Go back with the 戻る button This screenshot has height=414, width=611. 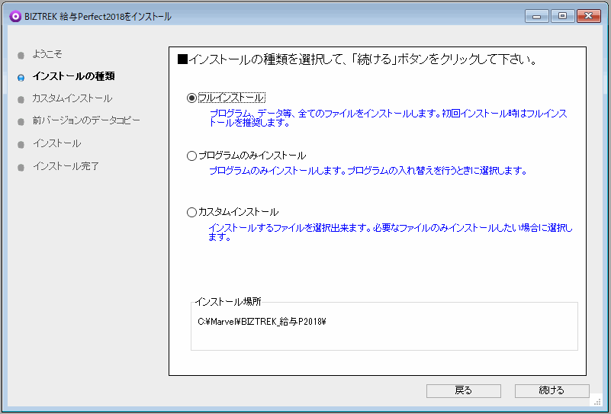coord(463,390)
